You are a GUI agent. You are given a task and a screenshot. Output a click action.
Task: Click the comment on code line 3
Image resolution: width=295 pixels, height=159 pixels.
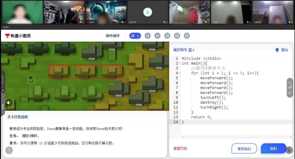point(208,68)
